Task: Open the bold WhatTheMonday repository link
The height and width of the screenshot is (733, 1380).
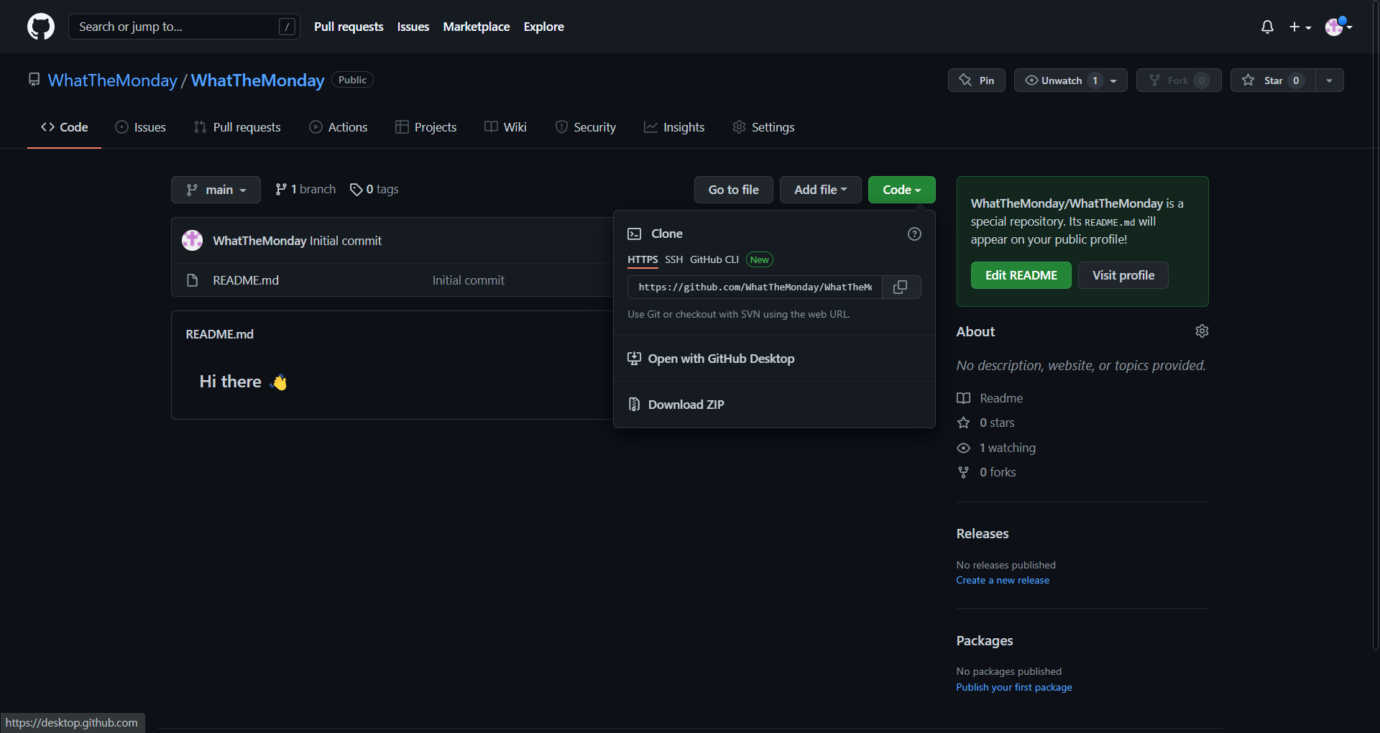Action: click(x=257, y=80)
